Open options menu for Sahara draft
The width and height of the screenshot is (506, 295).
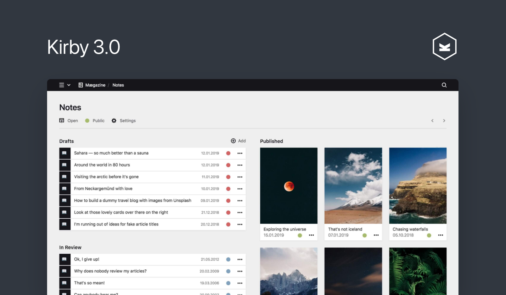240,153
